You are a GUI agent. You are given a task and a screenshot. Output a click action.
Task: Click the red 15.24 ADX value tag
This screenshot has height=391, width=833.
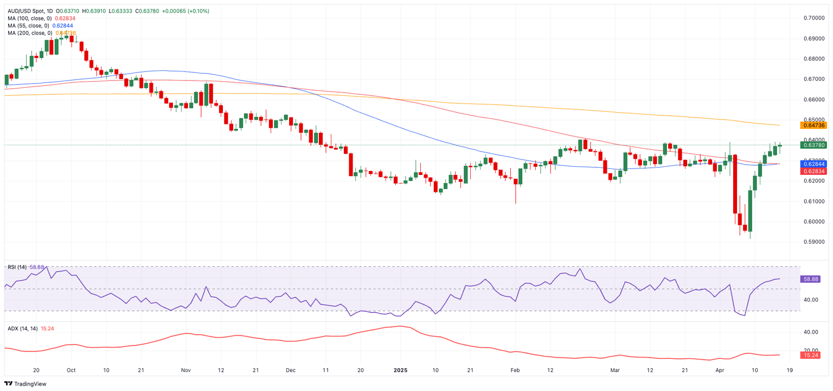coord(813,355)
